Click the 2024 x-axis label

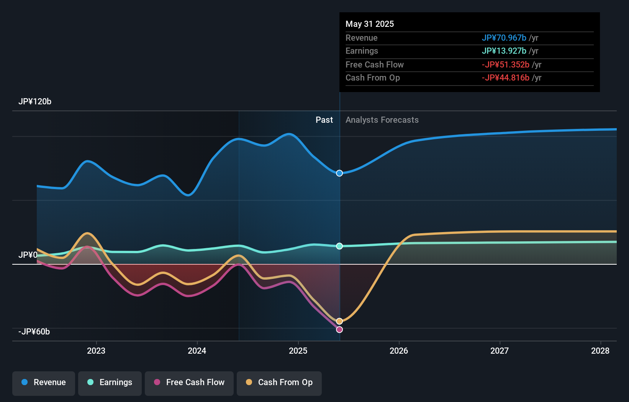tap(197, 351)
